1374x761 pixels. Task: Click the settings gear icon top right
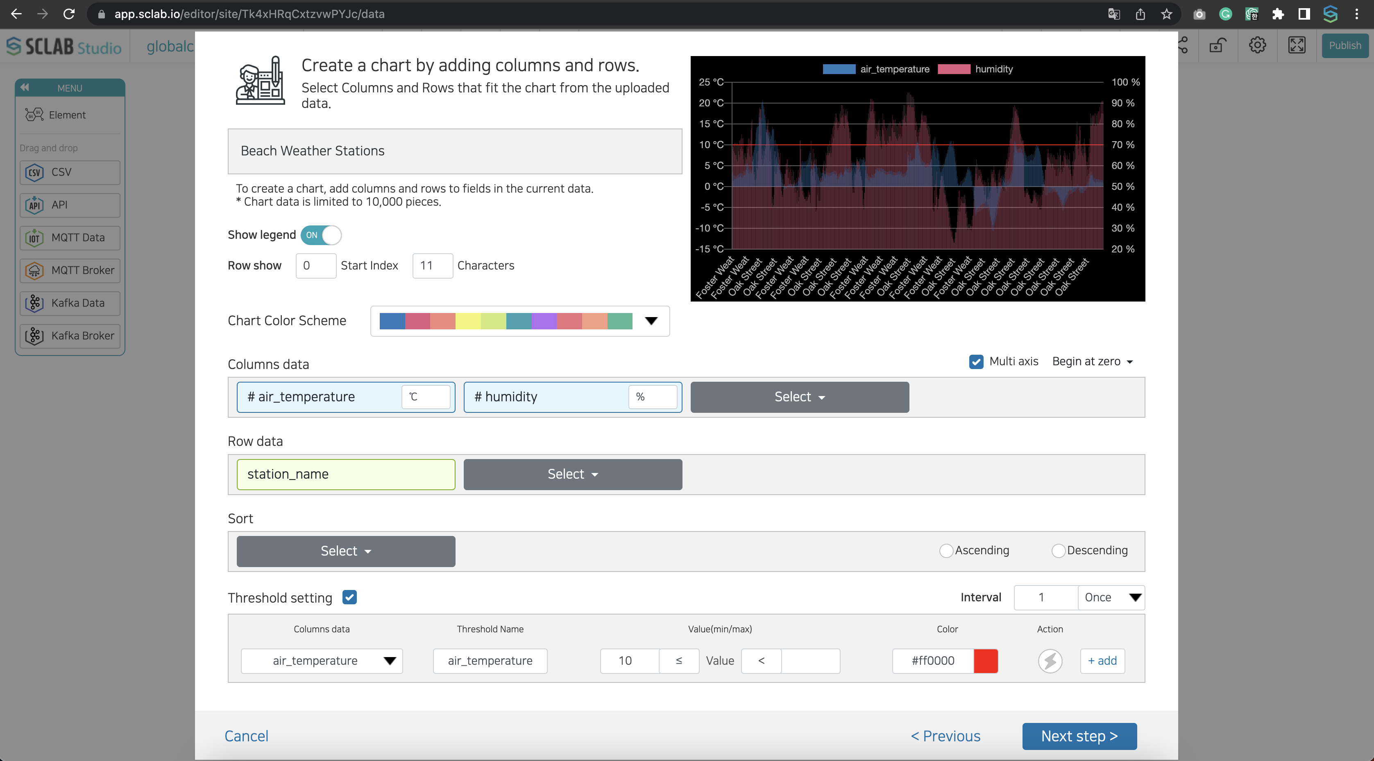(x=1257, y=45)
